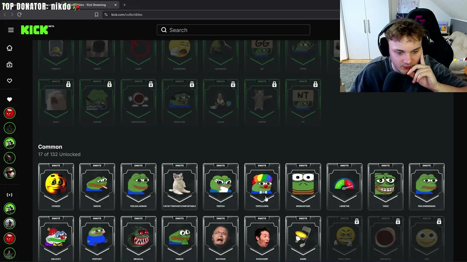Select the DAMN emote card
Image resolution: width=467 pixels, height=262 pixels.
click(303, 239)
